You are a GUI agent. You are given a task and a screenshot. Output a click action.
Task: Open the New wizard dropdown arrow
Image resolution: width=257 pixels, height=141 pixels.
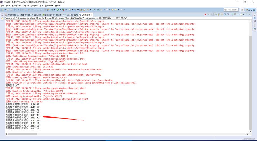click(x=5, y=10)
